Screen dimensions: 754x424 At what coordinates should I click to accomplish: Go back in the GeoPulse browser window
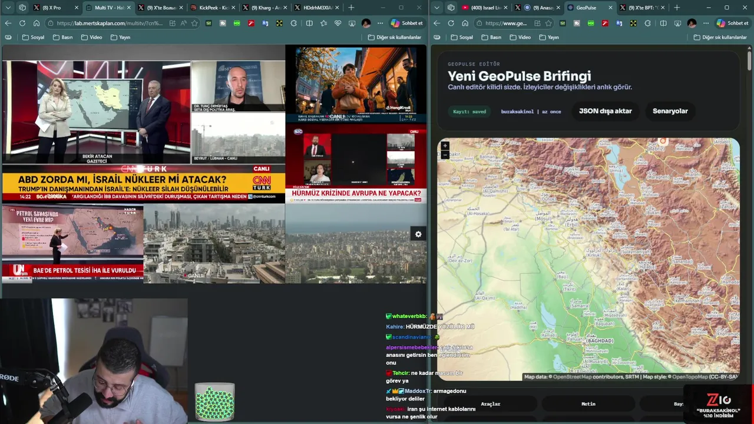pyautogui.click(x=437, y=23)
